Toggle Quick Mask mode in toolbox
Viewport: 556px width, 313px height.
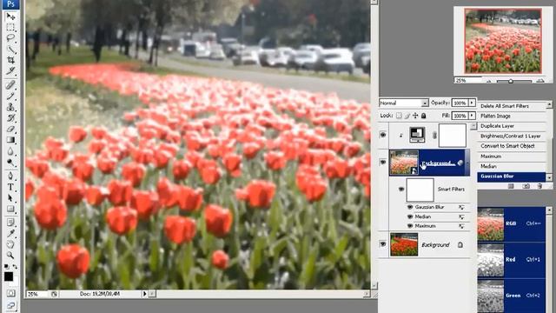(10, 294)
